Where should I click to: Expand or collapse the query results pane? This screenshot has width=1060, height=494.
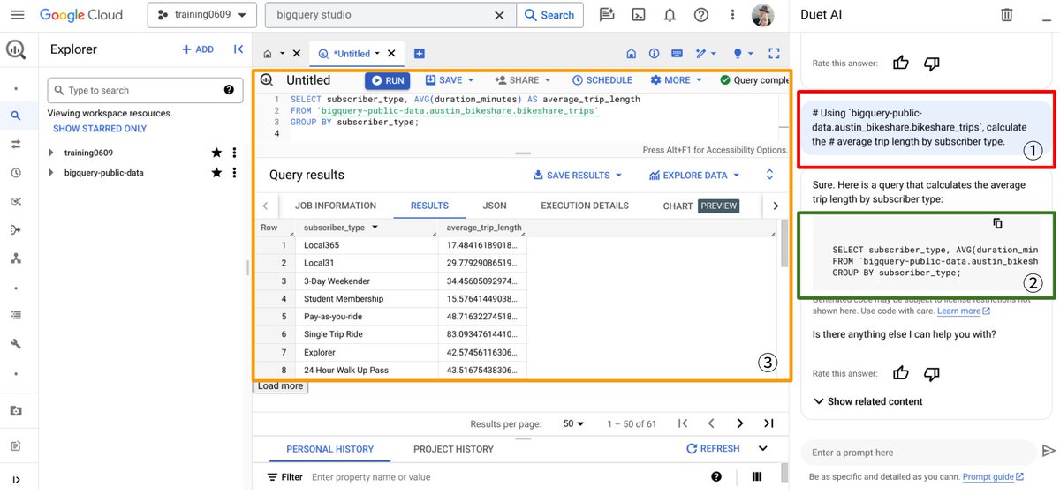coord(769,175)
